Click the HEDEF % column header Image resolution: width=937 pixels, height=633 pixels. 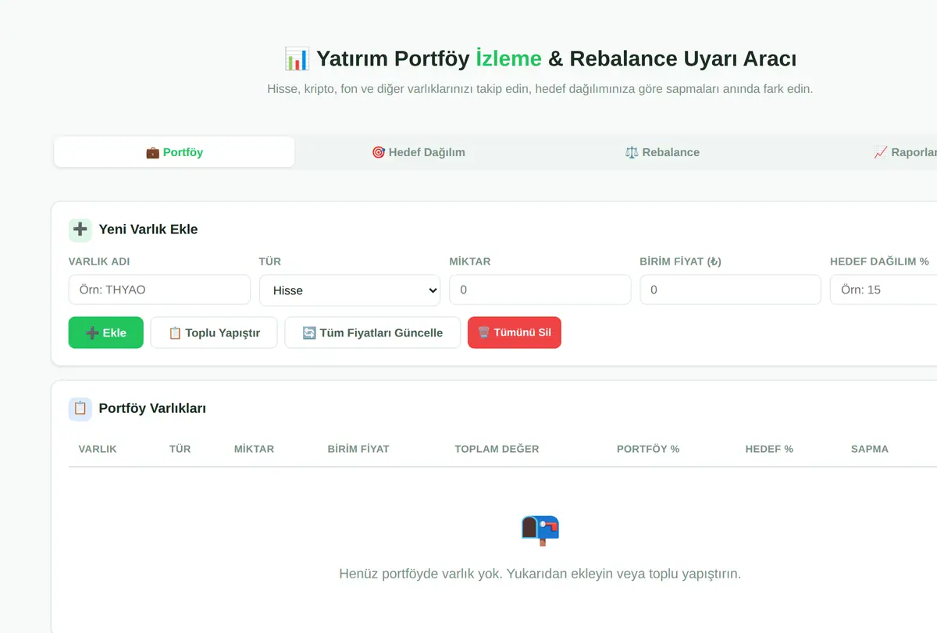[769, 449]
